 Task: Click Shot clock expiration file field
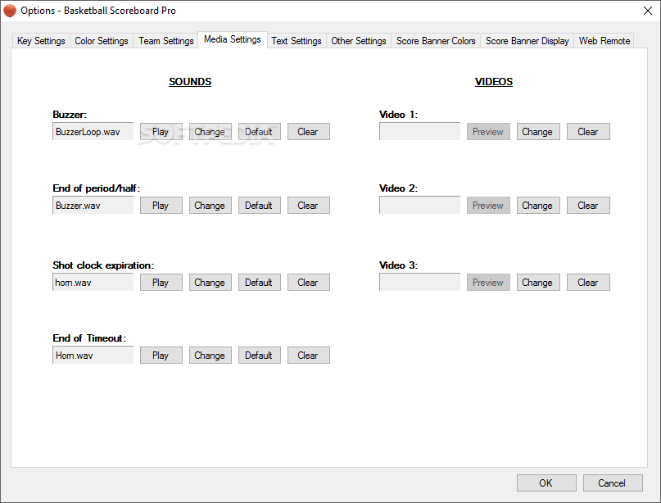click(93, 282)
